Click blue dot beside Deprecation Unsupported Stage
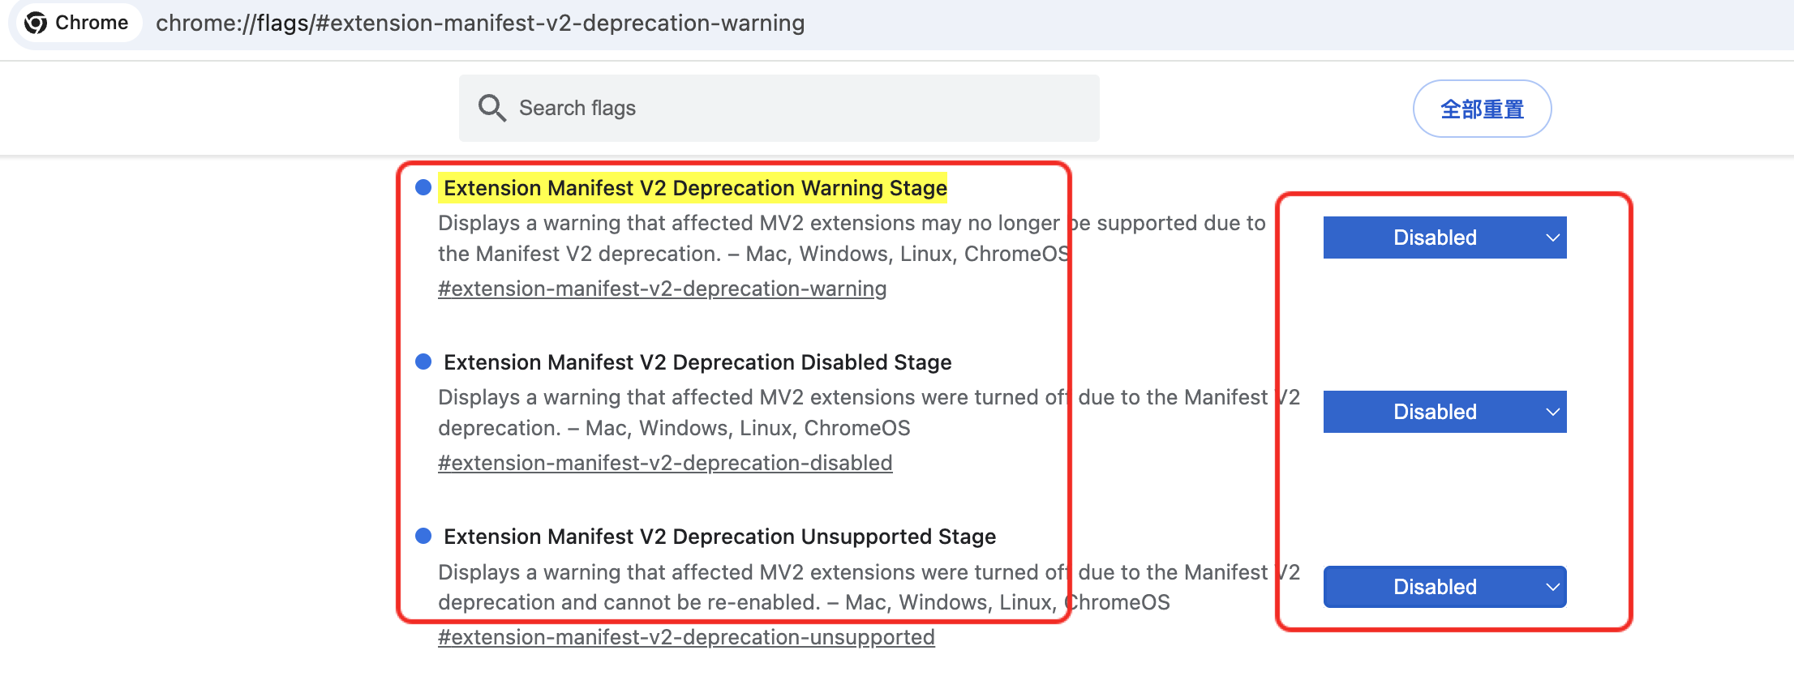 [423, 536]
